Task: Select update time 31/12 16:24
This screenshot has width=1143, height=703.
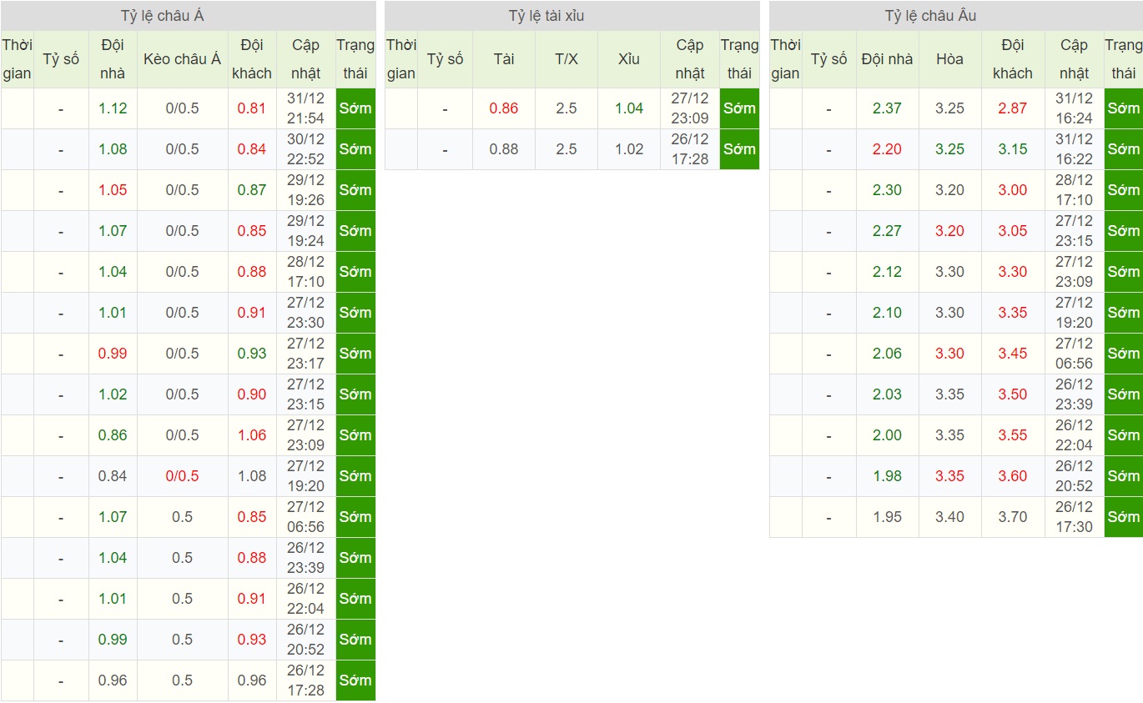Action: point(1074,108)
